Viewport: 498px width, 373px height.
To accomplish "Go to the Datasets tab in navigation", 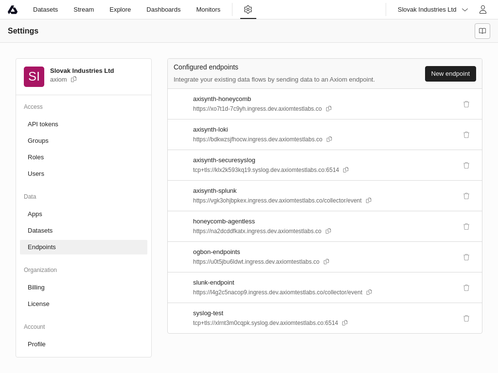I will tap(45, 10).
